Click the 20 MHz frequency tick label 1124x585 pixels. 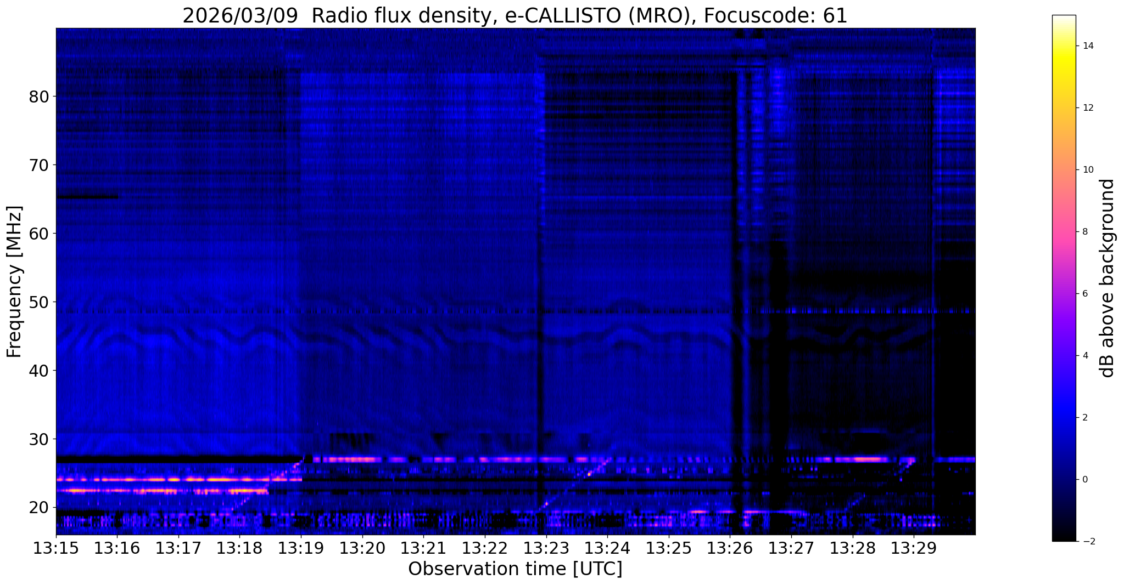tap(38, 507)
